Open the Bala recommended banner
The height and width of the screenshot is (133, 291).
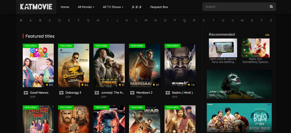point(239,118)
